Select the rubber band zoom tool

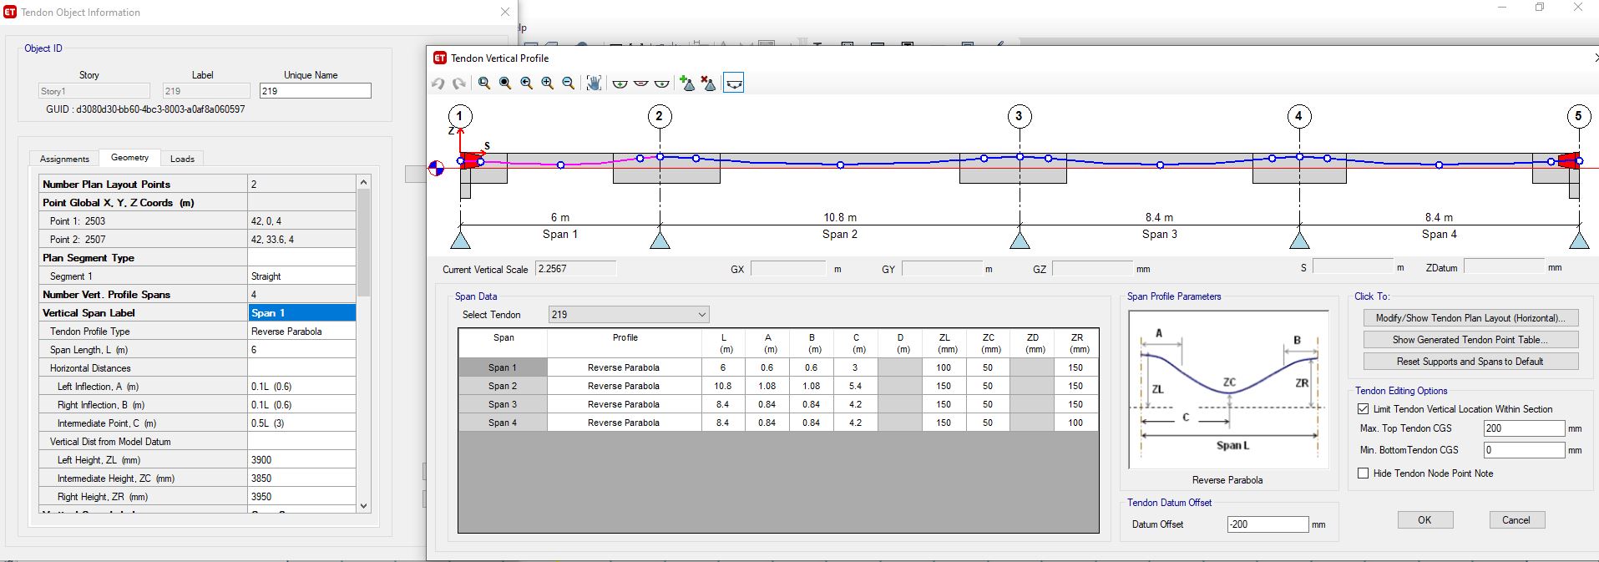(484, 84)
